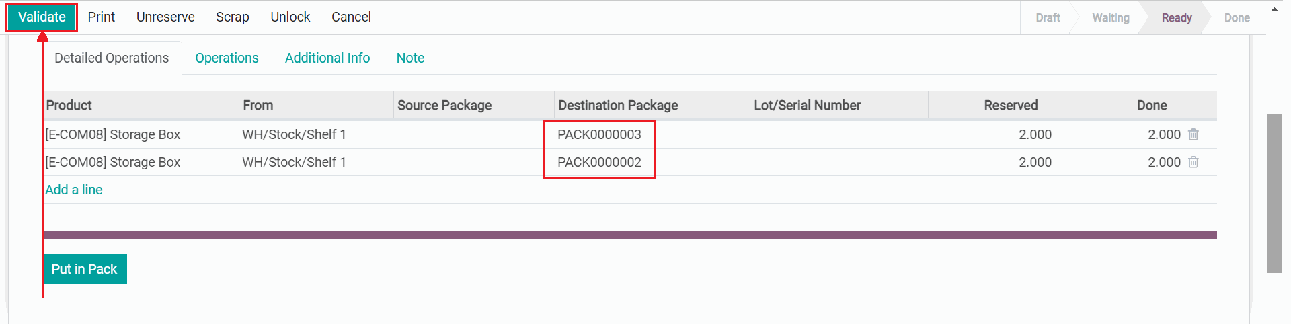
Task: Open the Additional Info tab
Action: click(327, 58)
